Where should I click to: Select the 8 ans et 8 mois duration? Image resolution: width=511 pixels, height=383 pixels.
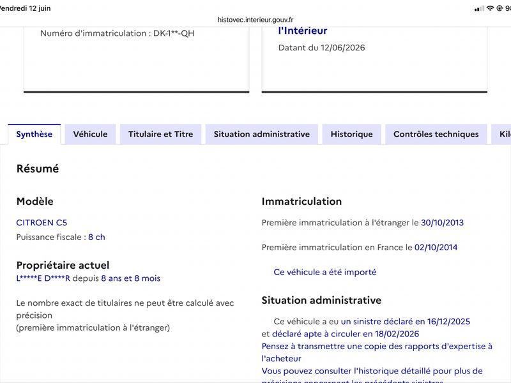point(131,278)
